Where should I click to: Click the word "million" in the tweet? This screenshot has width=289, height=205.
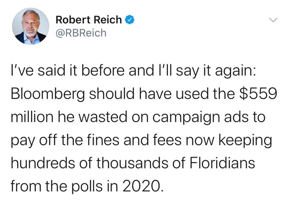(x=32, y=117)
